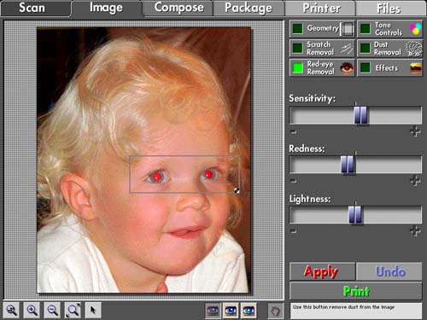Toggle the Geometry green indicator
The height and width of the screenshot is (320, 427).
[297, 29]
